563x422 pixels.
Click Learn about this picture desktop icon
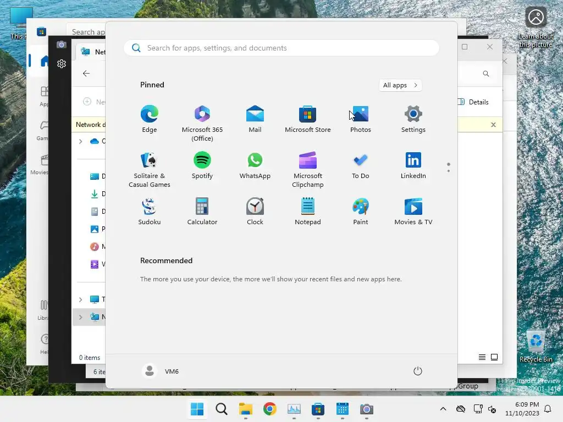[x=536, y=27]
